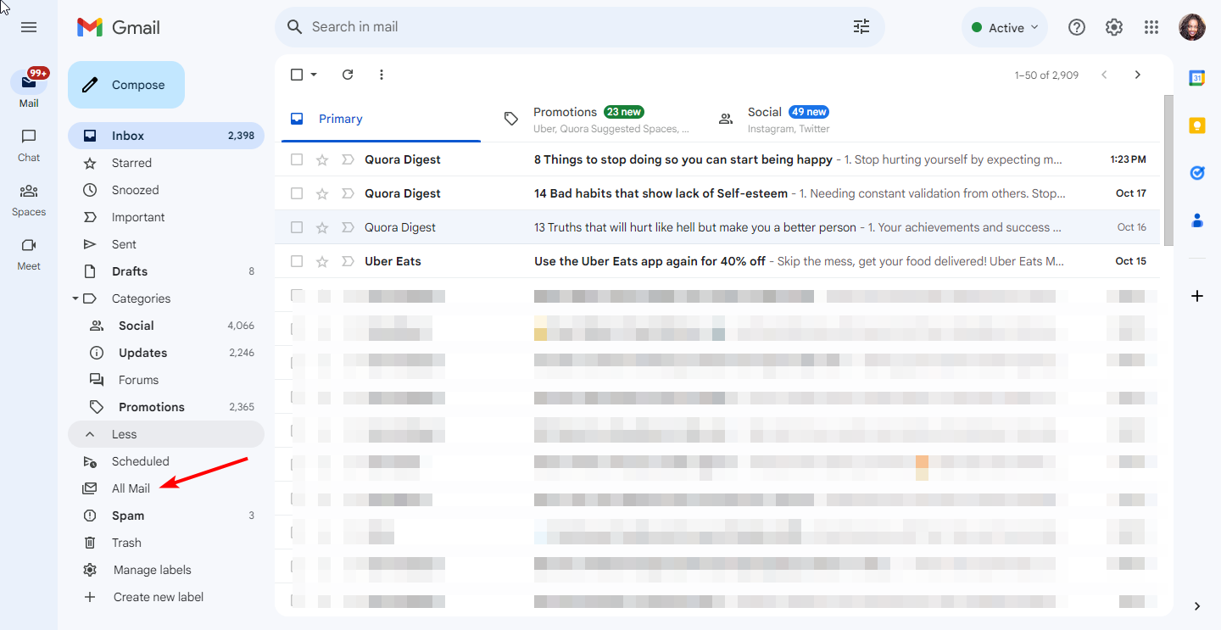Select the first Quora Digest email checkbox
This screenshot has width=1221, height=630.
pos(297,159)
